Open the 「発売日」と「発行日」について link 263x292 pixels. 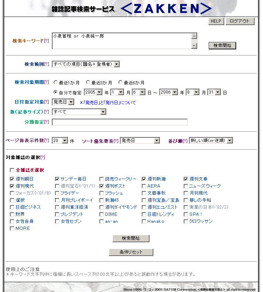tap(108, 103)
